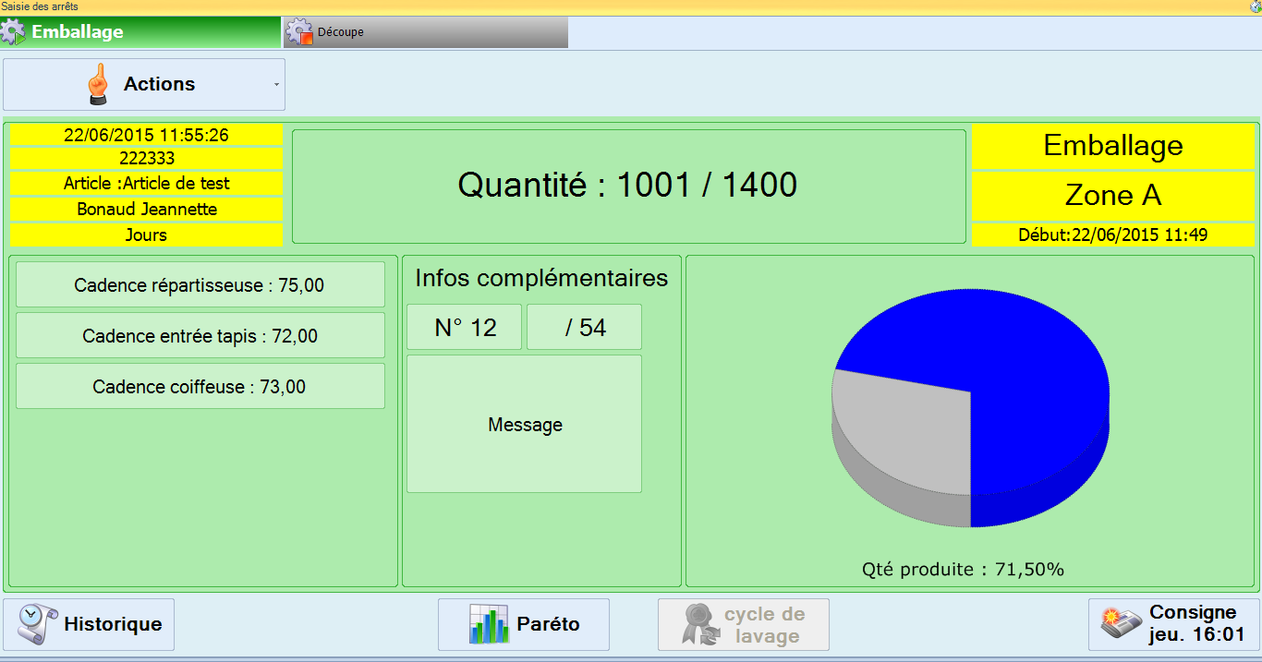Screen dimensions: 1262x662
Task: Click Qté produite : 71,50% caption
Action: pos(963,570)
